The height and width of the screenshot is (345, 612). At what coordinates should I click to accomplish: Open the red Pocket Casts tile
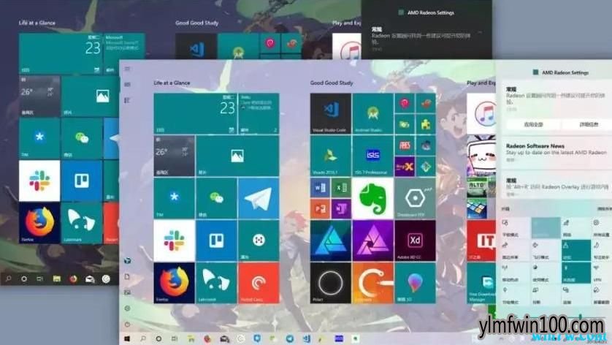point(259,283)
